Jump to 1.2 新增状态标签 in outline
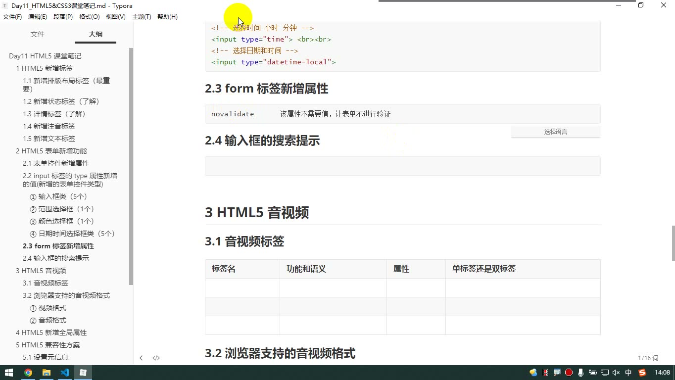 click(x=62, y=101)
